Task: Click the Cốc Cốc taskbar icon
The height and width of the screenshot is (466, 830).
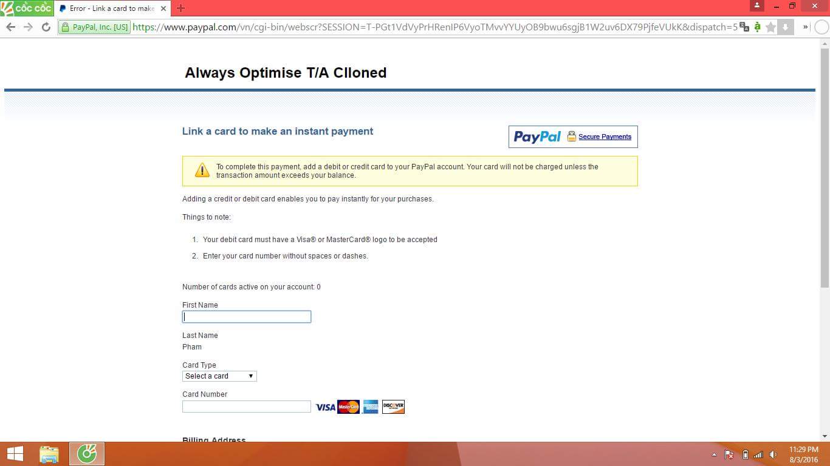Action: (87, 454)
